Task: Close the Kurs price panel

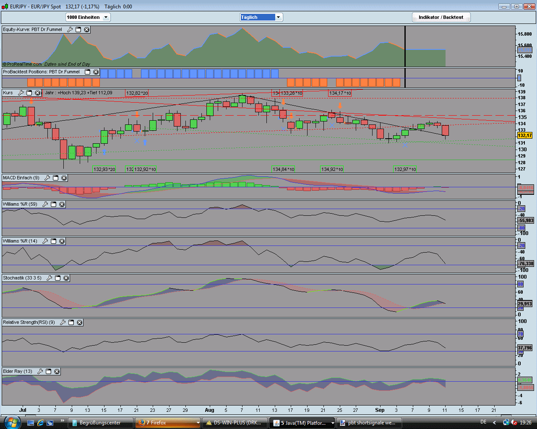Action: [38, 93]
